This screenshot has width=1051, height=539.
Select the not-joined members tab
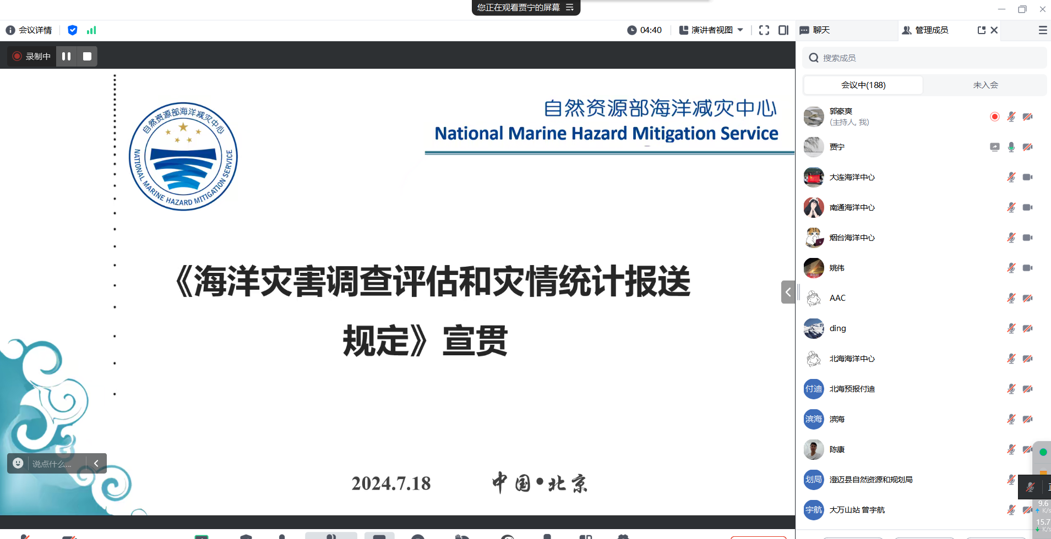tap(985, 85)
